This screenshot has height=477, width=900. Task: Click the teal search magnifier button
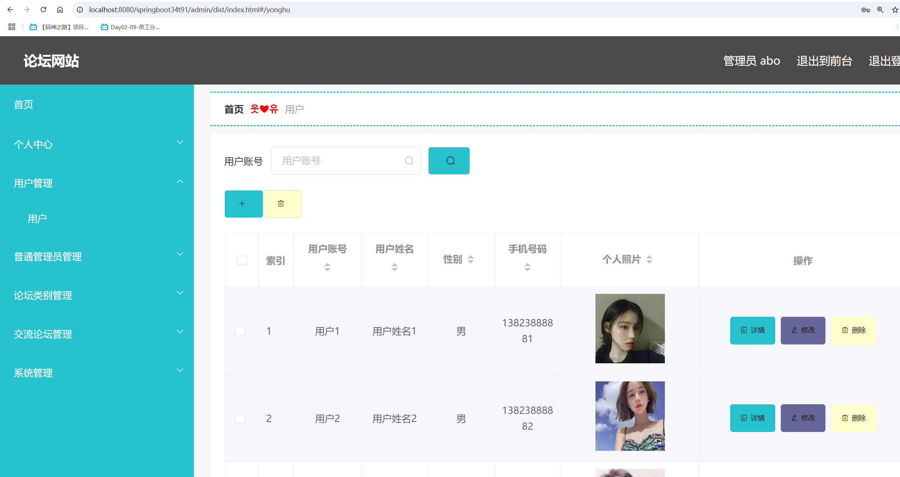(x=449, y=161)
